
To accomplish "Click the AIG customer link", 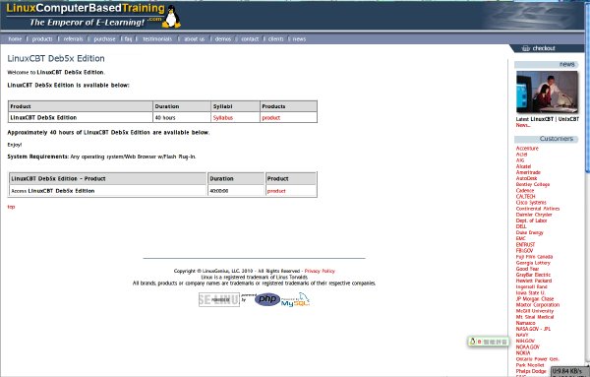I will coord(520,160).
